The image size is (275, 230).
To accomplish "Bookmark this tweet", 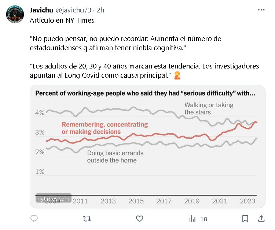I will point(245,219).
